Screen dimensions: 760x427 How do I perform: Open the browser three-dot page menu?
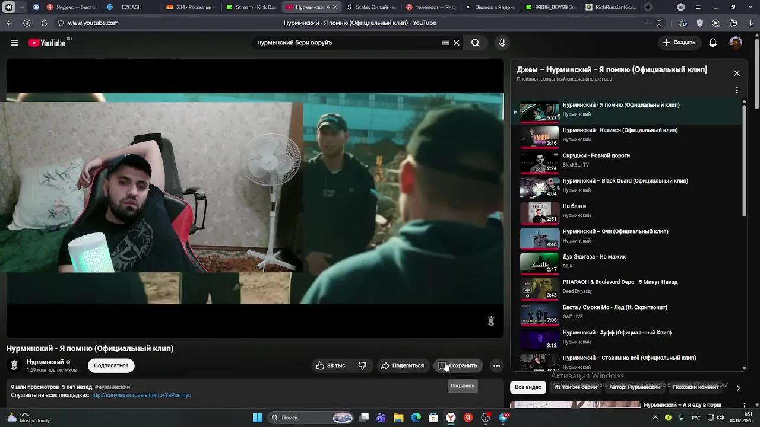648,23
